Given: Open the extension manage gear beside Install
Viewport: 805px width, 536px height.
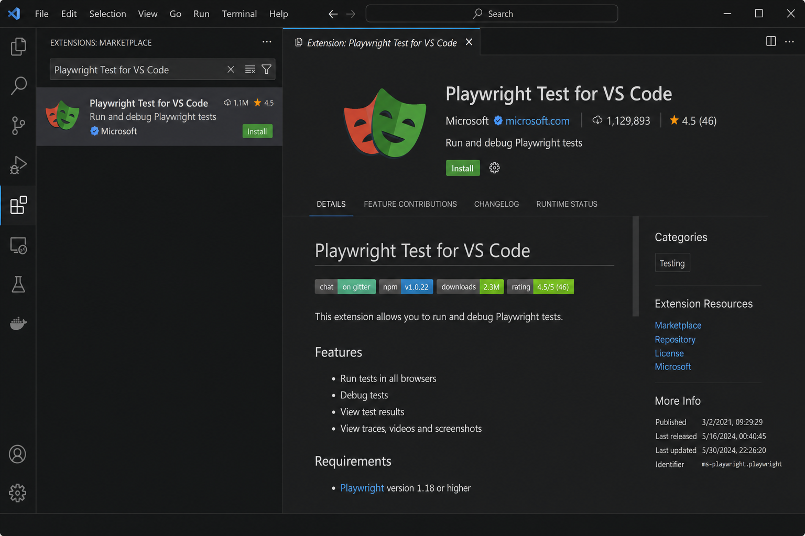Looking at the screenshot, I should coord(494,168).
